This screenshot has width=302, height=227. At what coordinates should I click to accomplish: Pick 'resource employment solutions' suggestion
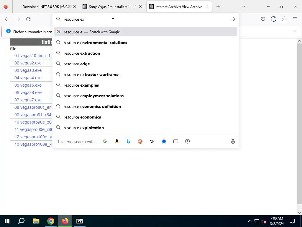coord(146,96)
